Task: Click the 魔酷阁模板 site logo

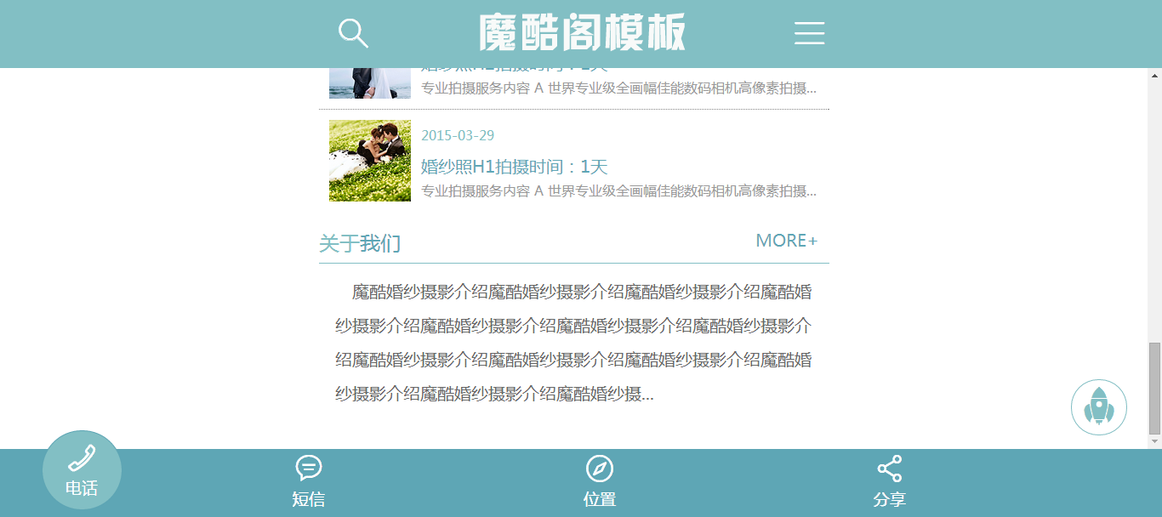Action: point(582,33)
